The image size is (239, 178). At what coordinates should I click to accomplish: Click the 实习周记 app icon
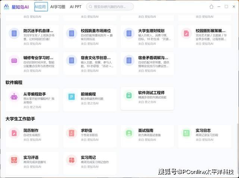click(72, 160)
